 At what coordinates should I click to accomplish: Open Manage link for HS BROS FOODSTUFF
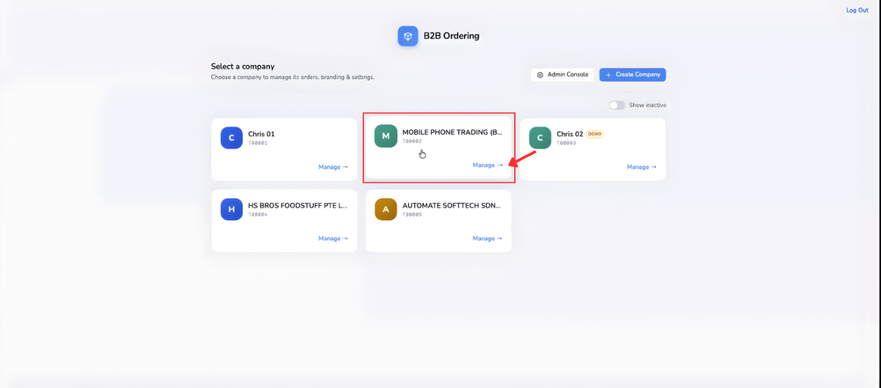(333, 239)
